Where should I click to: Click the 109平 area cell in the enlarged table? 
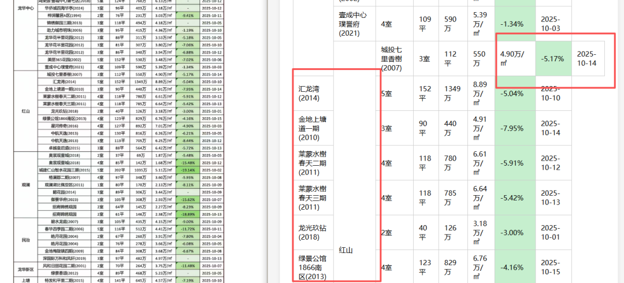[x=426, y=24]
